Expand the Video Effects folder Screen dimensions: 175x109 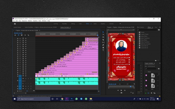[x=138, y=40]
